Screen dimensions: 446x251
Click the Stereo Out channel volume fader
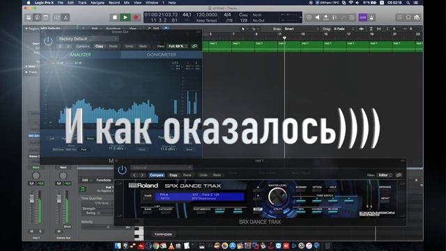[59, 199]
